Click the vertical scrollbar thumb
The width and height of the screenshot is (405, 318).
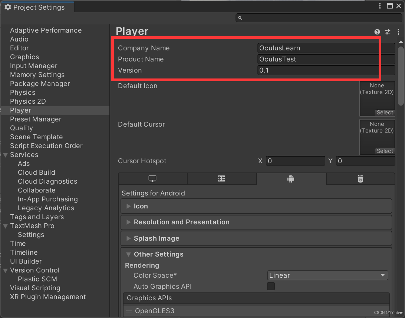click(401, 76)
